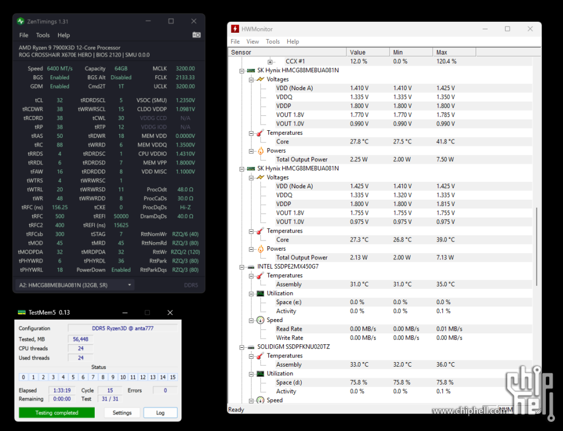Click the Sensor column header in HWMonitor

click(287, 52)
